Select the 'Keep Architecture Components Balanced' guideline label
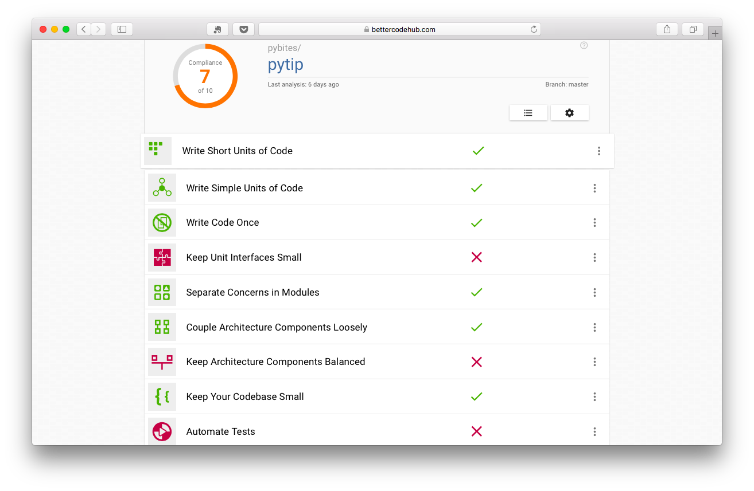The height and width of the screenshot is (491, 754). (275, 362)
